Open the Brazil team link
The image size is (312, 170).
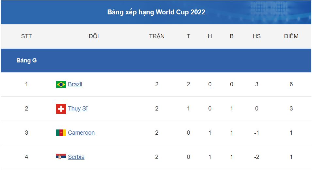click(75, 84)
